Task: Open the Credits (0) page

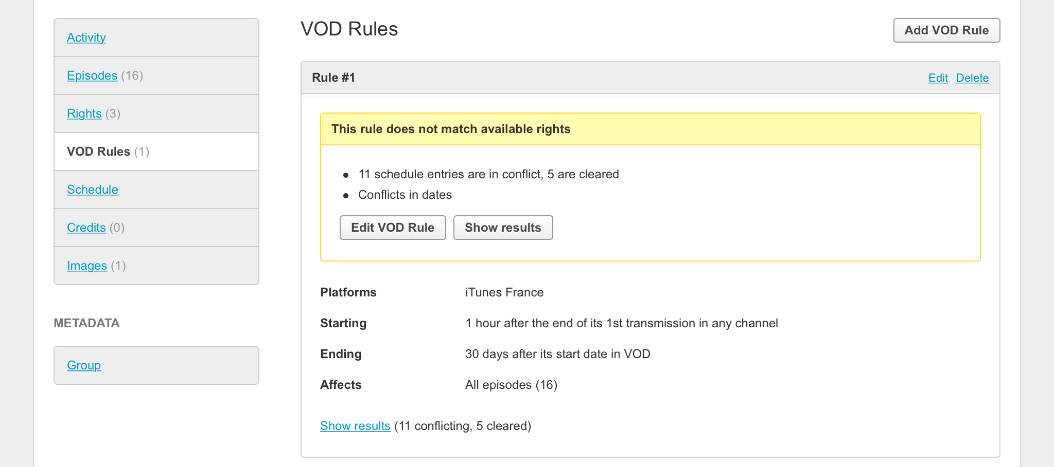Action: coord(86,228)
